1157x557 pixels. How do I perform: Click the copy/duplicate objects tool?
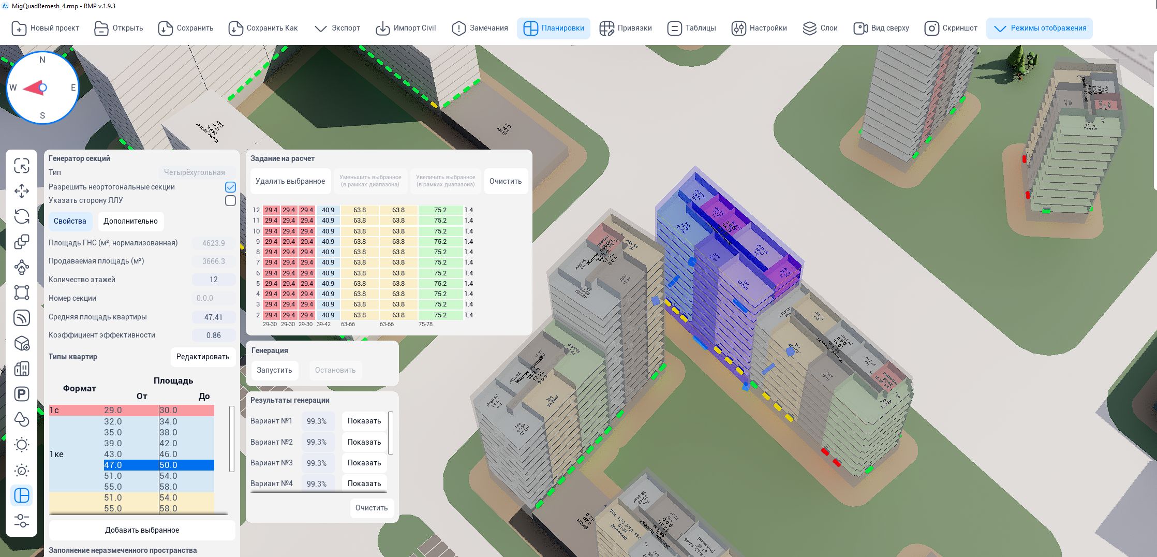coord(22,242)
